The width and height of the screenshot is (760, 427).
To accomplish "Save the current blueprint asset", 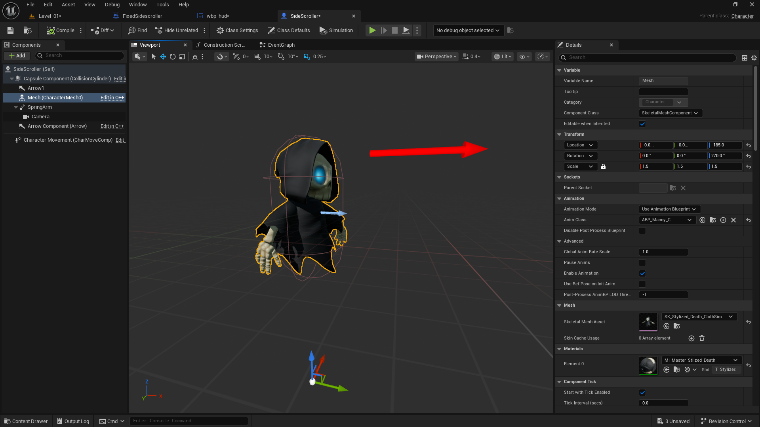I will click(x=10, y=30).
